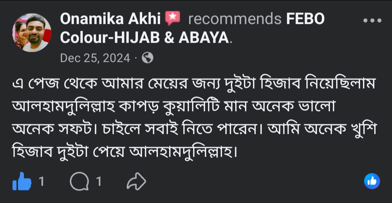Open Onamika Akhi's profile picture
This screenshot has height=203, width=392.
pos(32,33)
